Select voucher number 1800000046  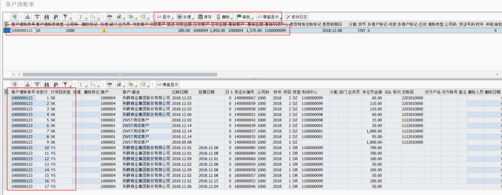pyautogui.click(x=245, y=186)
